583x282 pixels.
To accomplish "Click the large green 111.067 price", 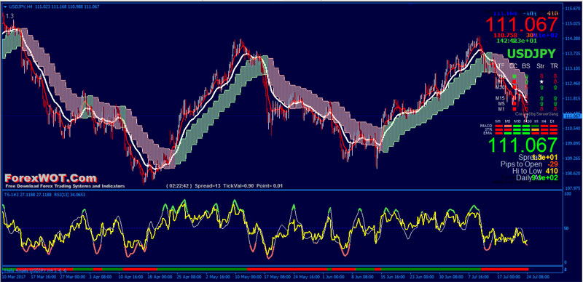I will pos(523,145).
